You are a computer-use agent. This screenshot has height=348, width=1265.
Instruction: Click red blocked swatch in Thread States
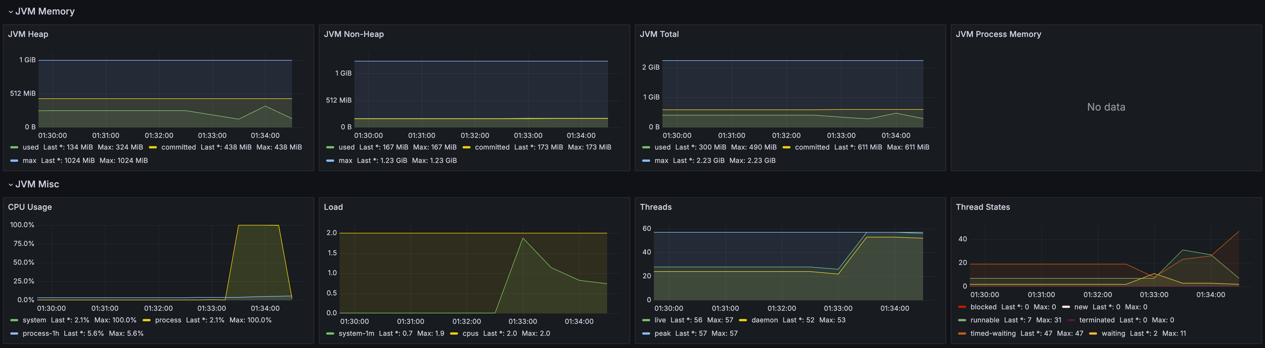tap(962, 307)
